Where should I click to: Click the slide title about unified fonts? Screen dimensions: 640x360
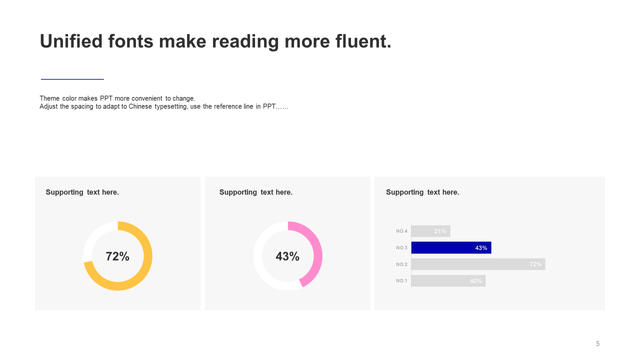(215, 41)
